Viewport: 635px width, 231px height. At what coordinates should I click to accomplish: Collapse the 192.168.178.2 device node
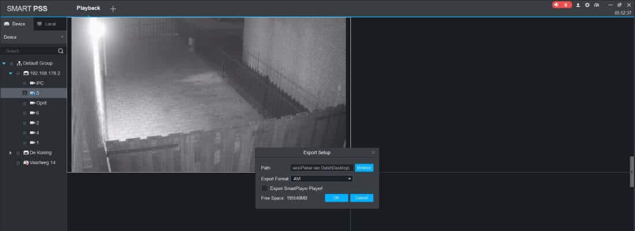click(10, 73)
